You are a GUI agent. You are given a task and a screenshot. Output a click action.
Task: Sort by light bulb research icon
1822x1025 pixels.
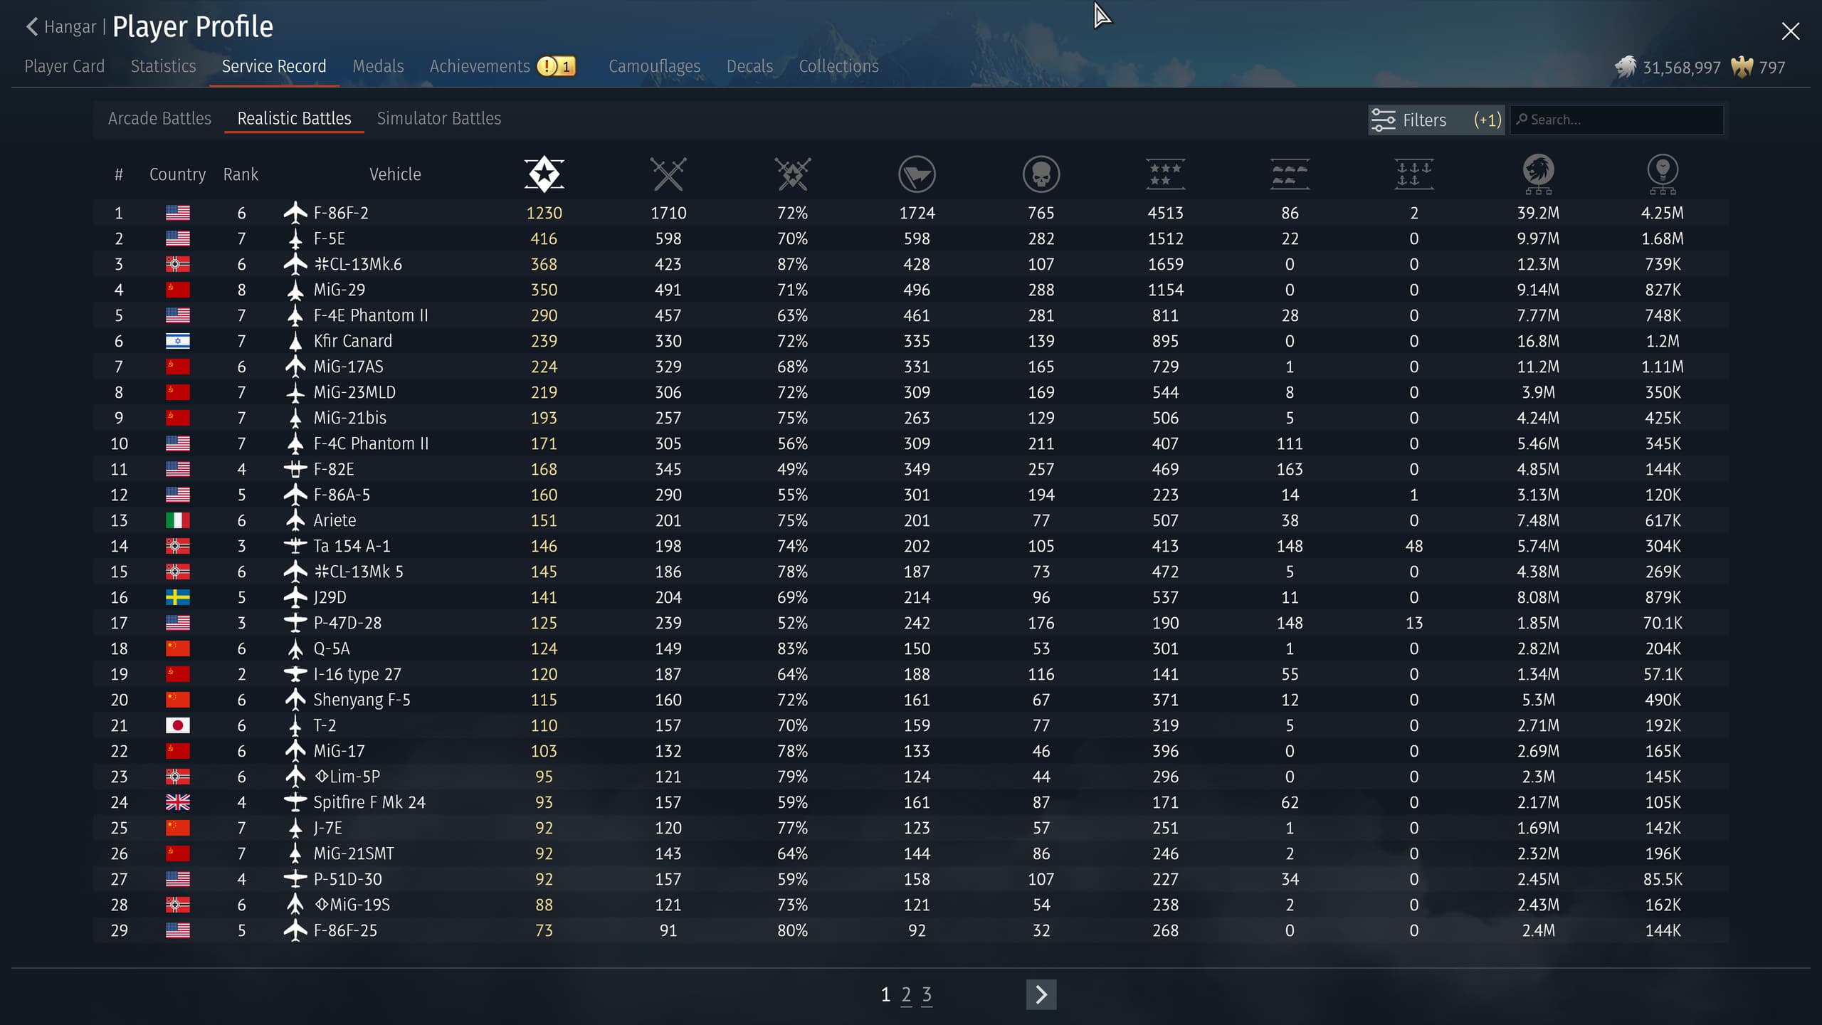pyautogui.click(x=1663, y=174)
